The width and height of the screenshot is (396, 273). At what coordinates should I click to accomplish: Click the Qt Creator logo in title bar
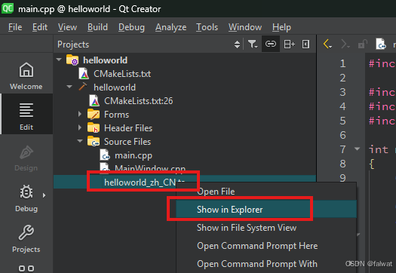[8, 8]
